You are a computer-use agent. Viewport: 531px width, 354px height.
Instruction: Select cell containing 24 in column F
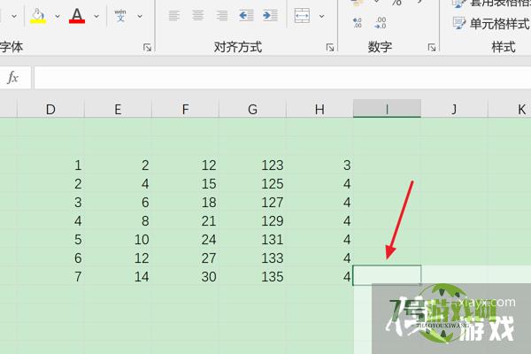pos(185,240)
